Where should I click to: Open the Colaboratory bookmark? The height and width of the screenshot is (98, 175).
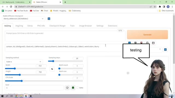(75, 11)
